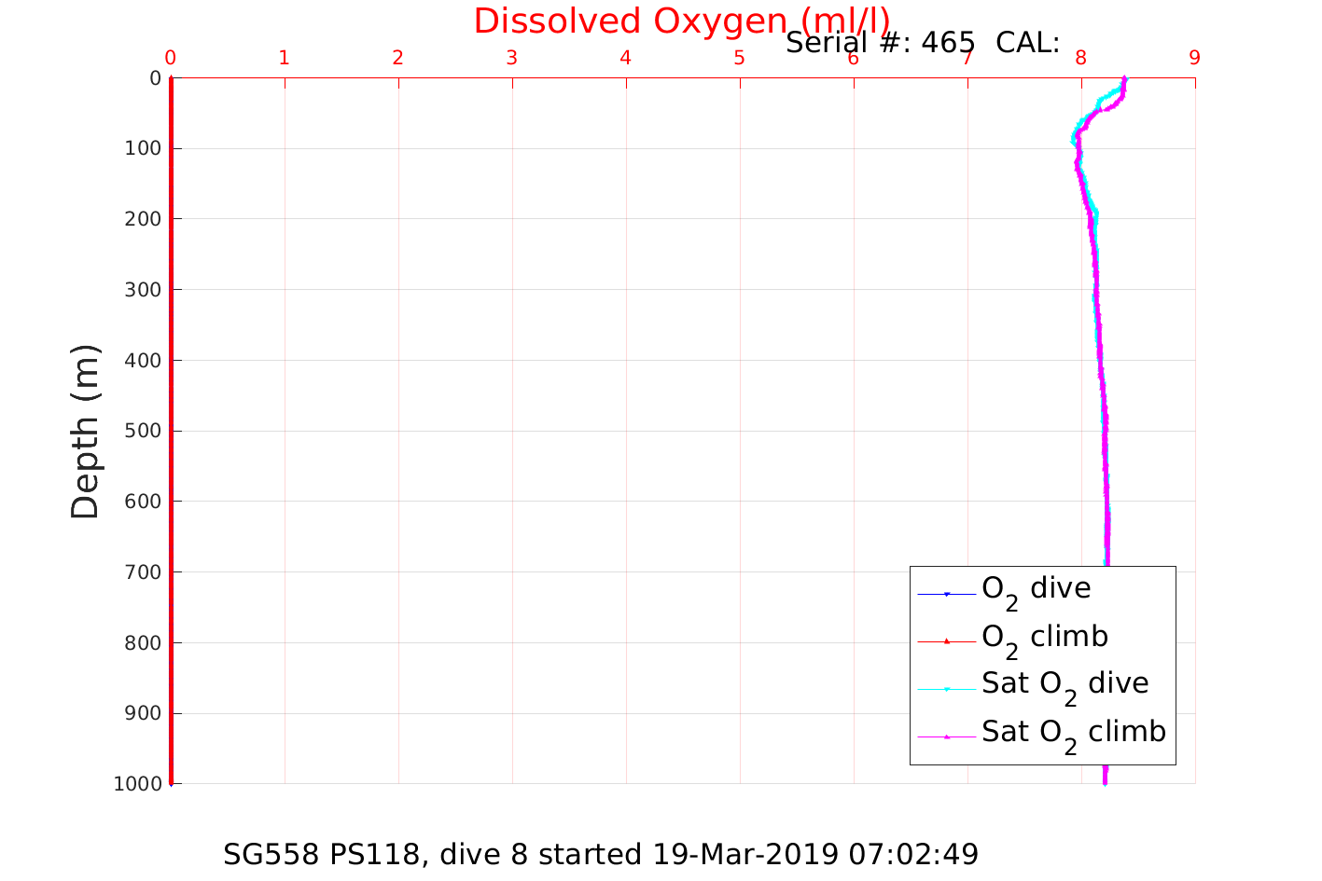Click the 500 depth tick label
The height and width of the screenshot is (881, 1322).
142,431
